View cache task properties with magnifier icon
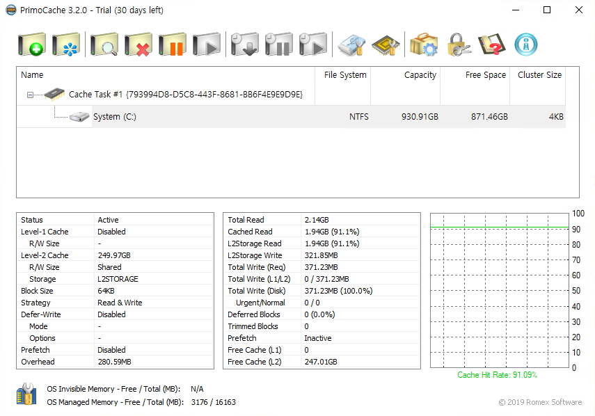The image size is (595, 416). point(104,45)
